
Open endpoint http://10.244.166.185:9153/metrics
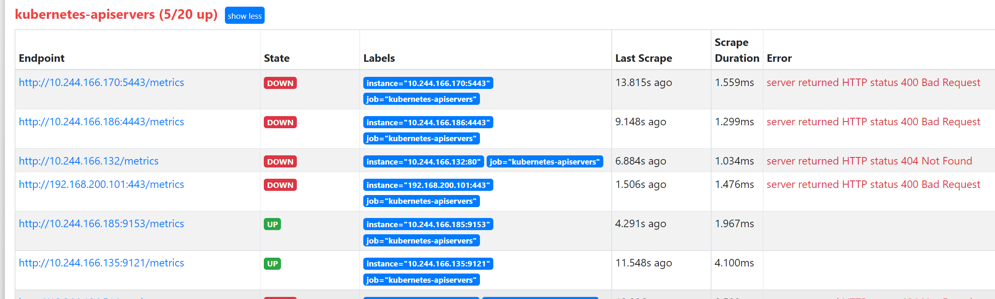pyautogui.click(x=102, y=223)
